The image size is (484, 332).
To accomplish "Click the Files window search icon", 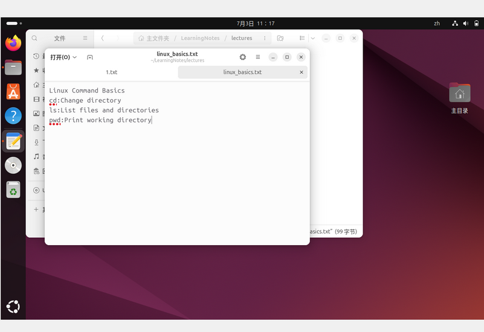I will pyautogui.click(x=34, y=38).
